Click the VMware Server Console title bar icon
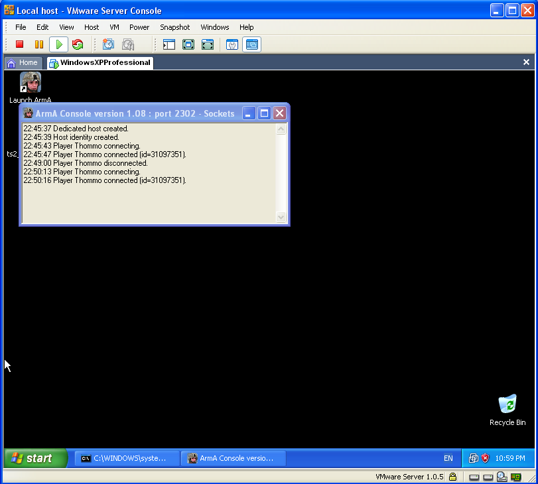 coord(9,11)
